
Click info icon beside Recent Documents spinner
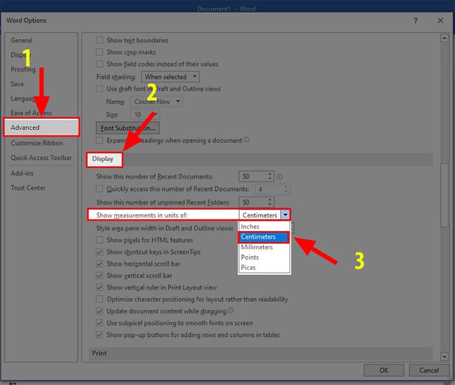[279, 176]
